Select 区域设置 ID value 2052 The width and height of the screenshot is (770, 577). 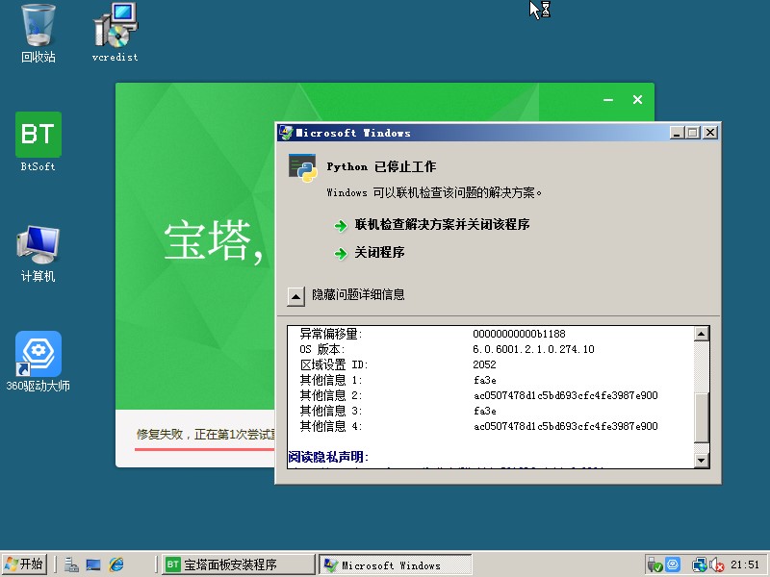point(484,364)
